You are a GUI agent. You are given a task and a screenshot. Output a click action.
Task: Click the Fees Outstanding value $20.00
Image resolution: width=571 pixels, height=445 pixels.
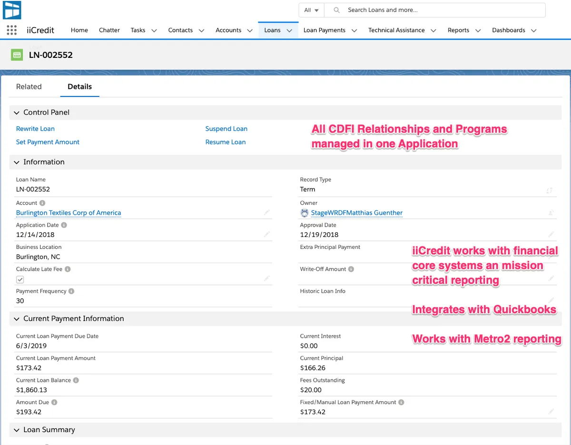311,390
